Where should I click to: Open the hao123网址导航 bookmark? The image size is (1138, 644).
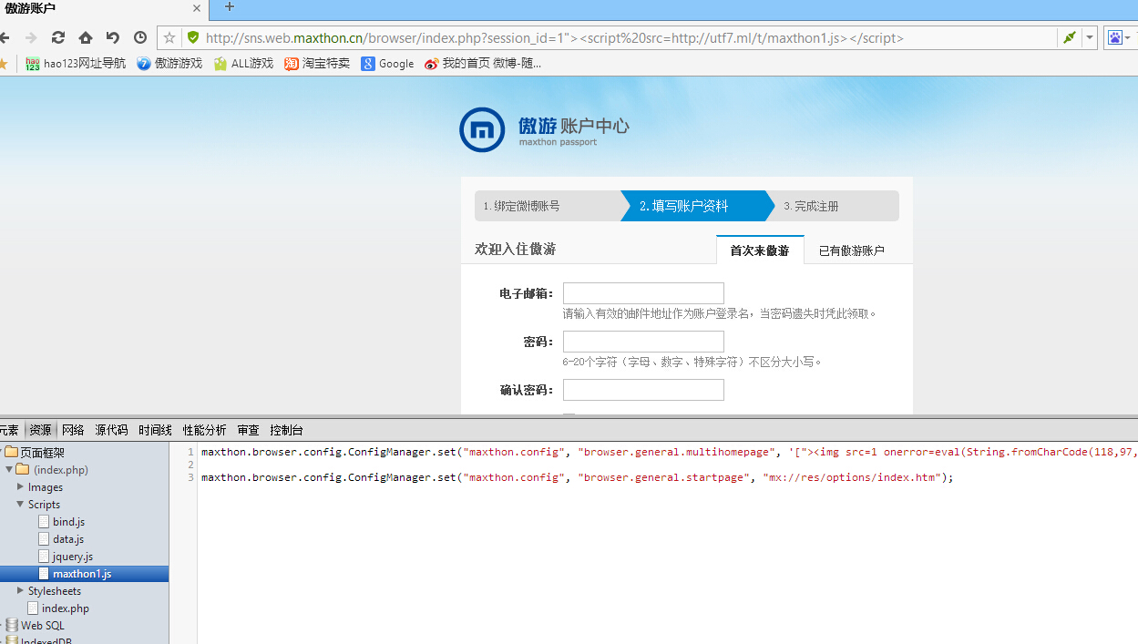pos(76,63)
